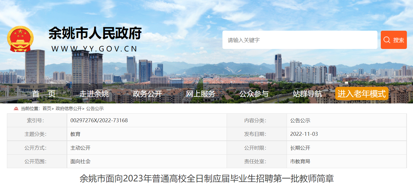The width and height of the screenshot is (413, 185).
Task: Click the article title about 2023年 teacher recruitment
Action: 207,178
